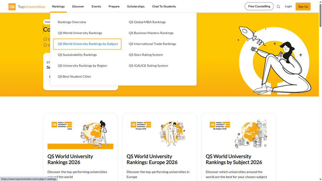
Task: Select QS Global MBA Rankings
Action: (x=147, y=22)
